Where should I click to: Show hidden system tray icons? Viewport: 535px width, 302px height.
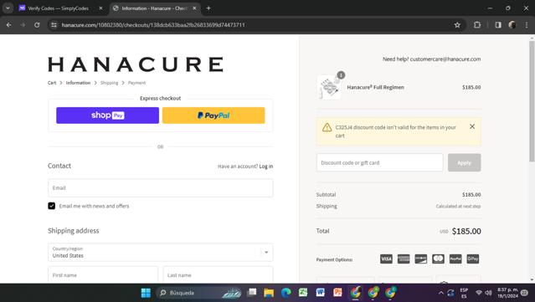coord(441,293)
